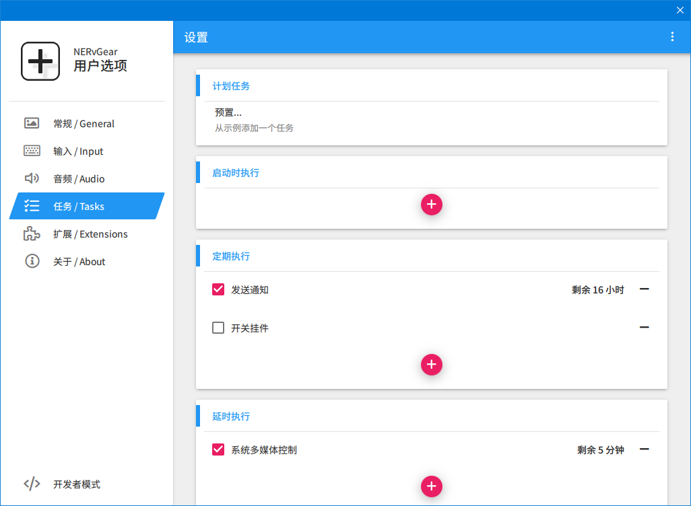The width and height of the screenshot is (691, 506).
Task: Click the developer mode code icon
Action: point(32,484)
